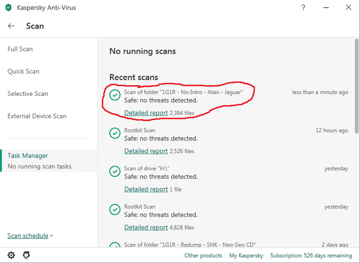Open Detailed report with 4,828 files
The height and width of the screenshot is (263, 360).
(146, 228)
